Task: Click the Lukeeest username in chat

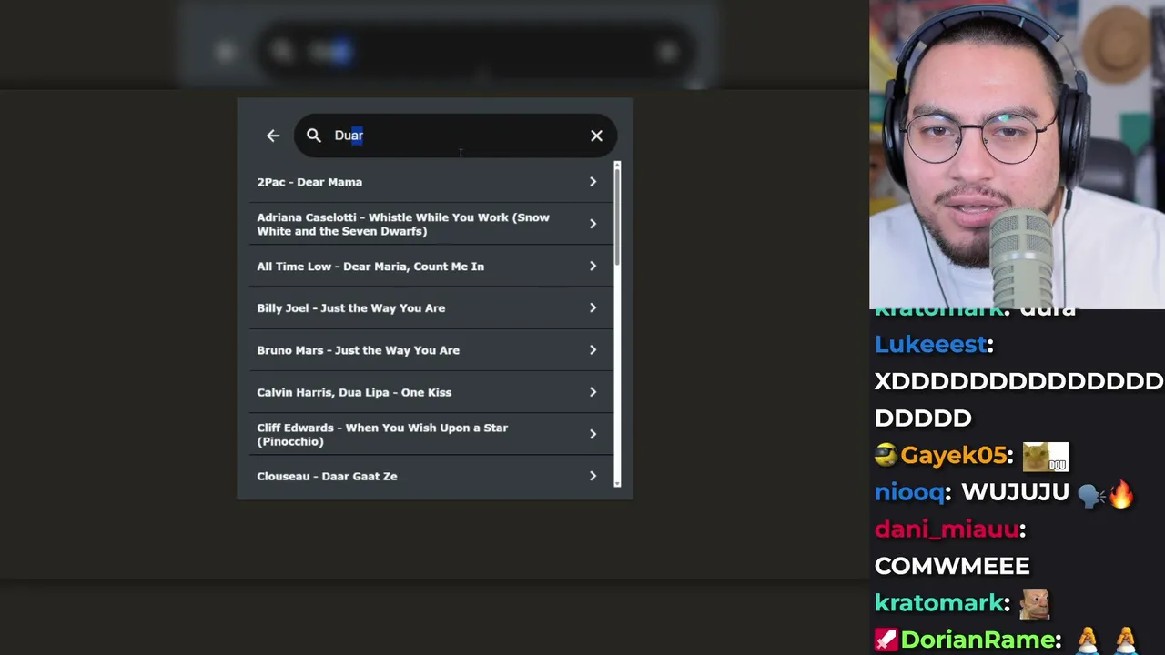Action: coord(930,345)
